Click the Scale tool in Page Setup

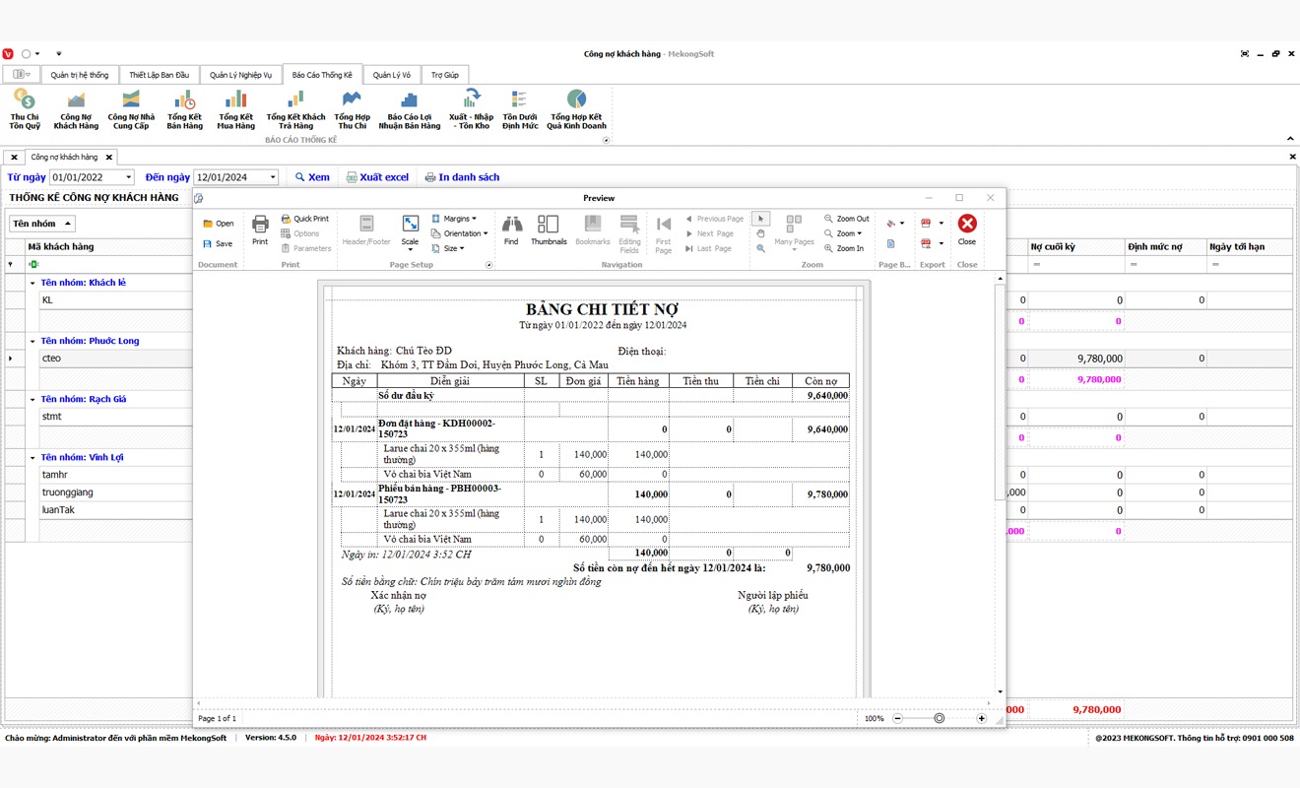(x=410, y=230)
